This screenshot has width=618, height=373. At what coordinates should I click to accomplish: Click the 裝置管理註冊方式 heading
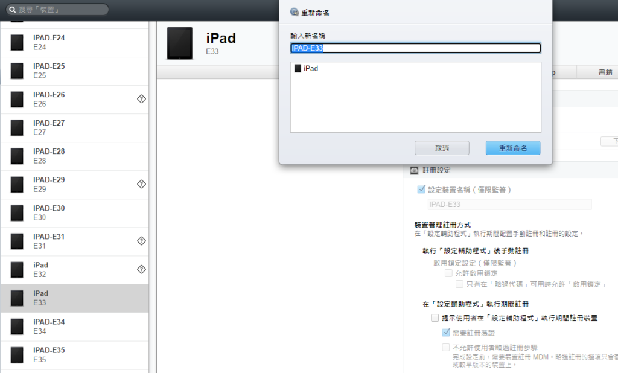coord(442,225)
